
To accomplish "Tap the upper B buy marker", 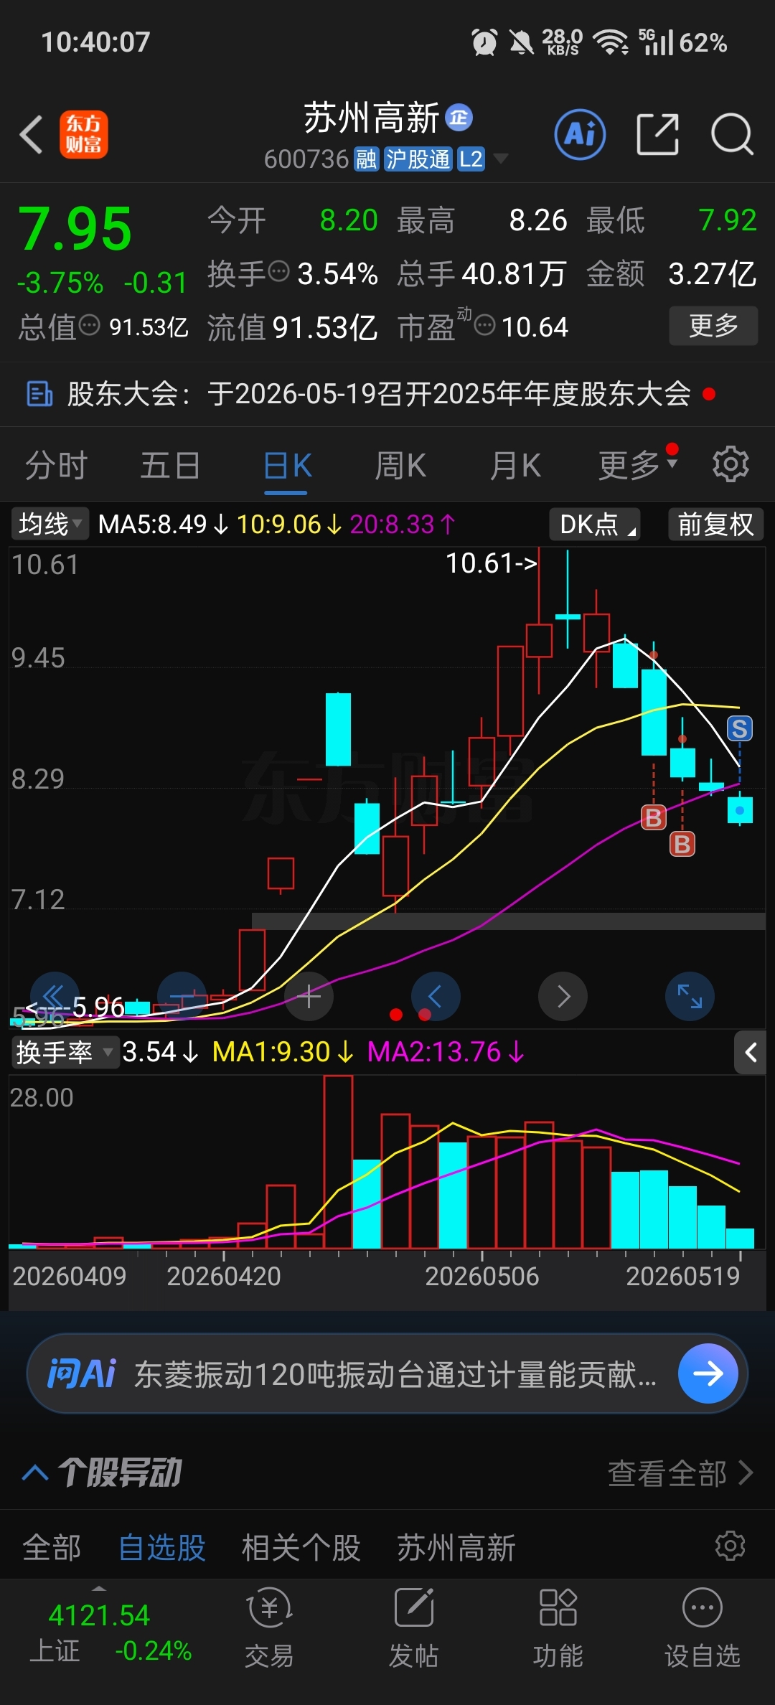I will point(653,817).
